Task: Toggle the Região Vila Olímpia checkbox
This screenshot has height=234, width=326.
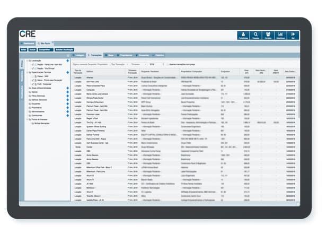Action: click(33, 68)
